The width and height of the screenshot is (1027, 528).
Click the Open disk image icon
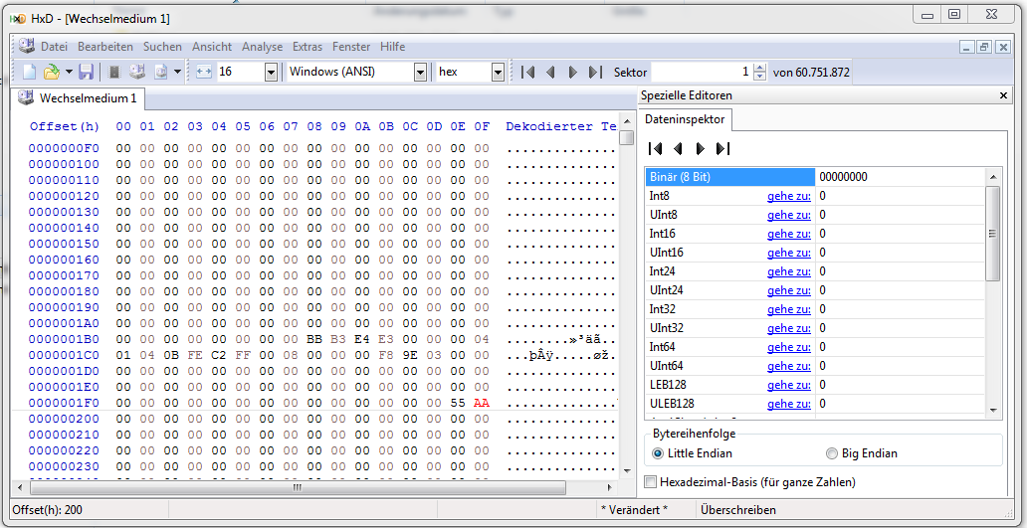(x=161, y=72)
